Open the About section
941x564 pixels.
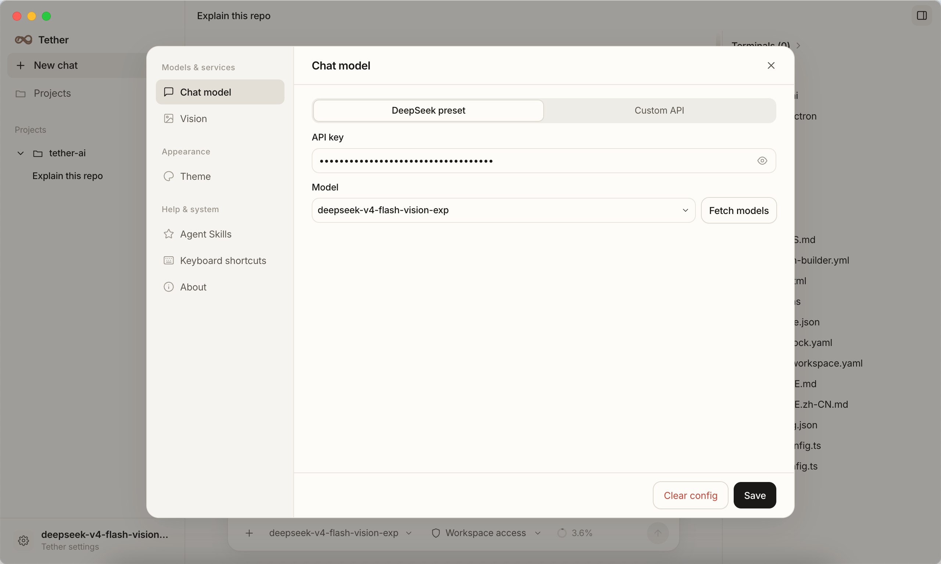point(220,287)
